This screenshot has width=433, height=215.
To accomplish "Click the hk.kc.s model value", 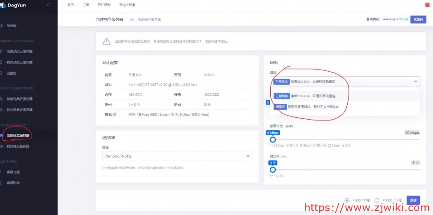I will (x=209, y=75).
